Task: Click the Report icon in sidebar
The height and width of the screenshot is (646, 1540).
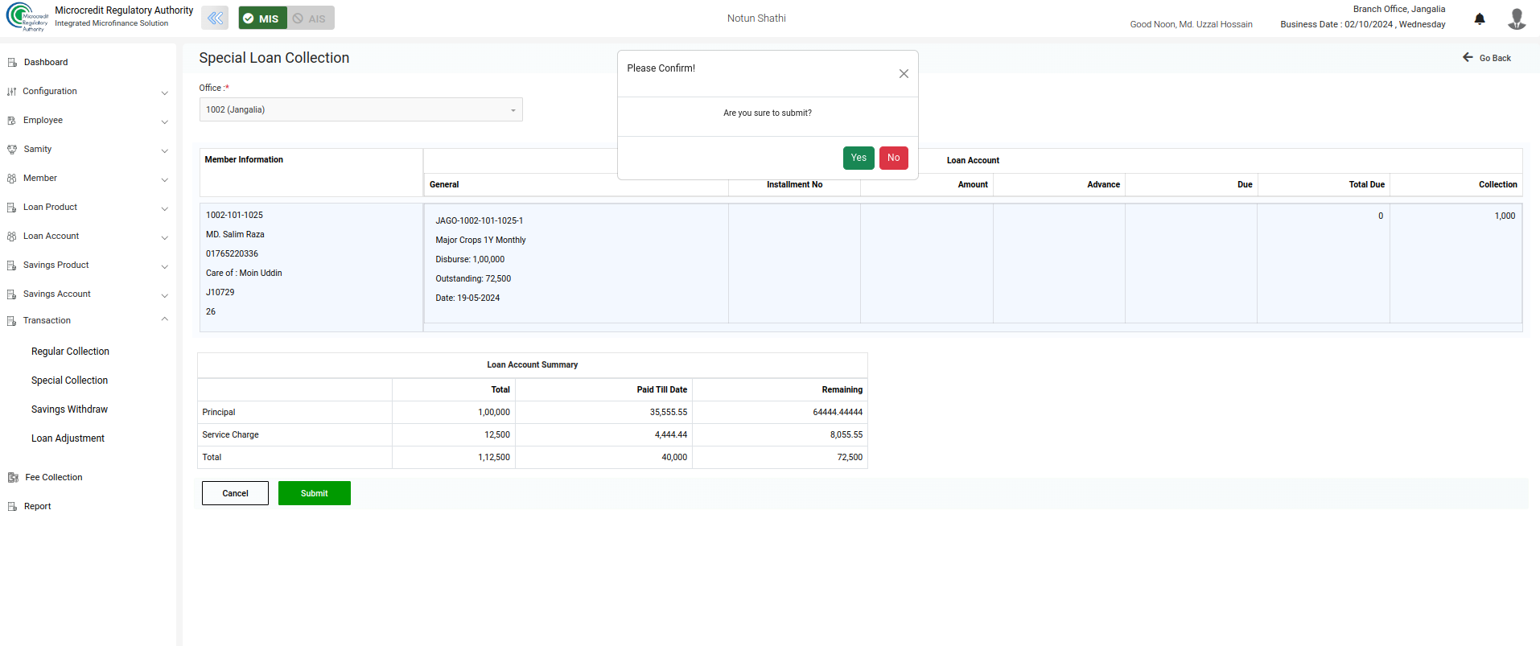Action: (12, 507)
